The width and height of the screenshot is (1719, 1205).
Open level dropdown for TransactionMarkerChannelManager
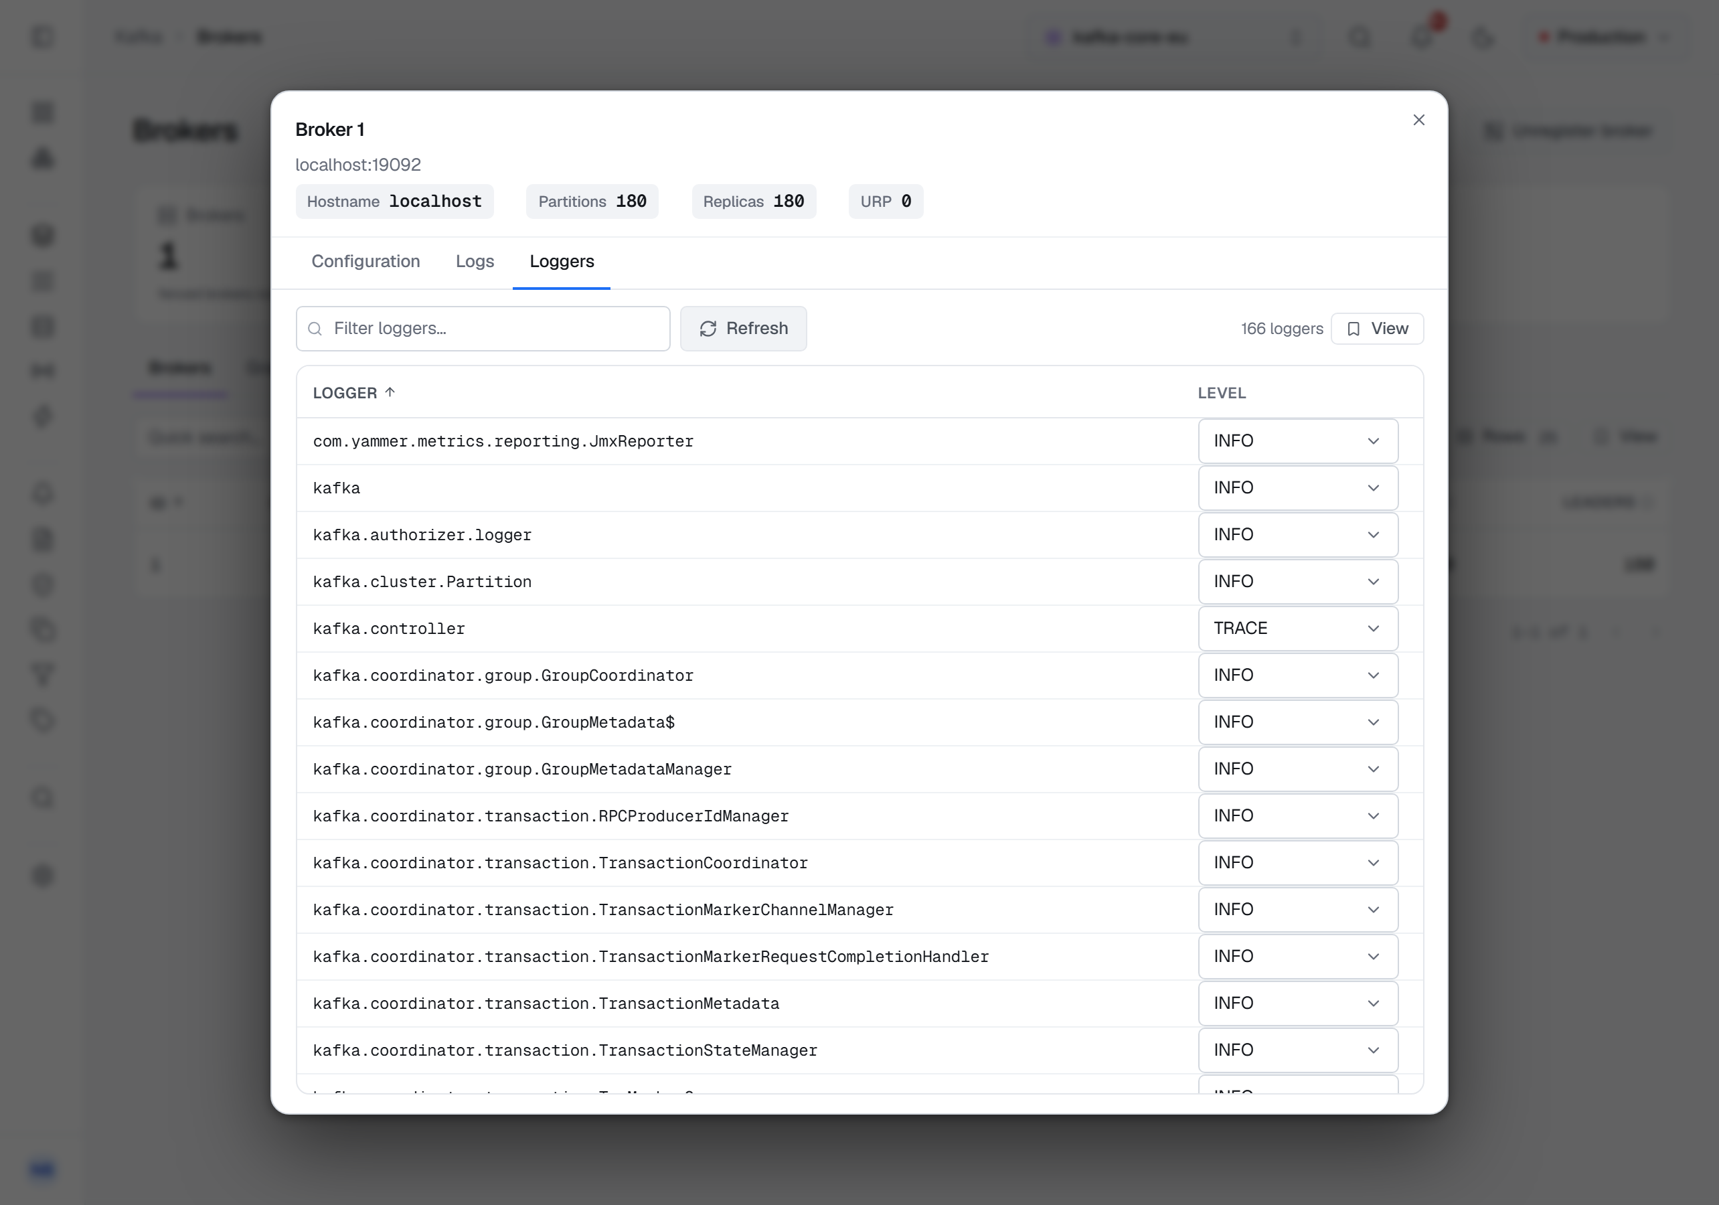pyautogui.click(x=1297, y=909)
